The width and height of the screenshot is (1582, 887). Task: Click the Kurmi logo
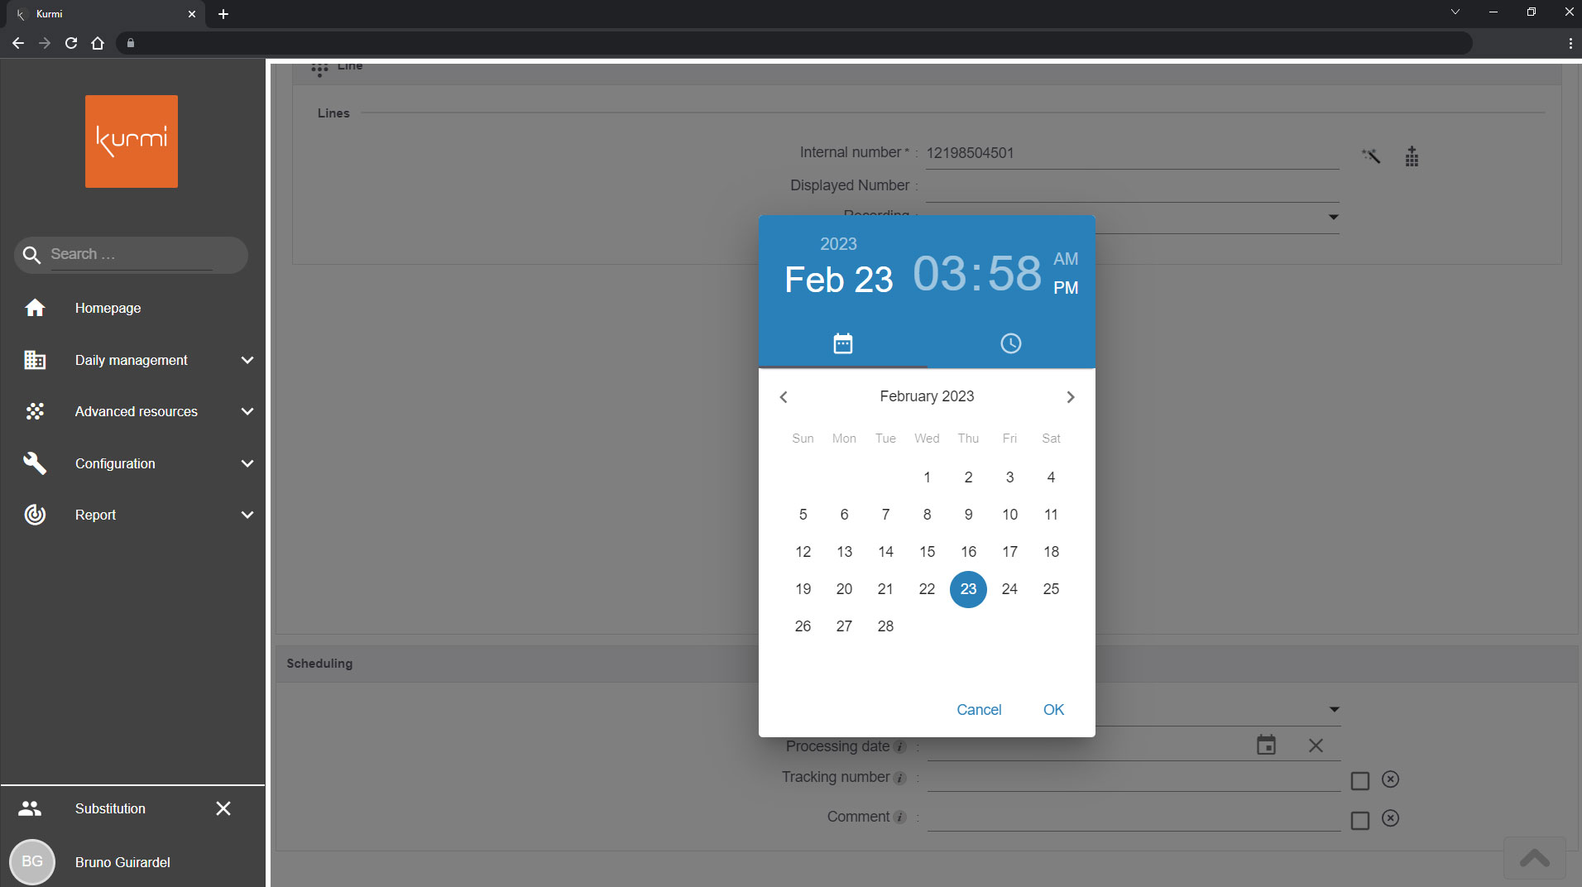click(x=132, y=141)
